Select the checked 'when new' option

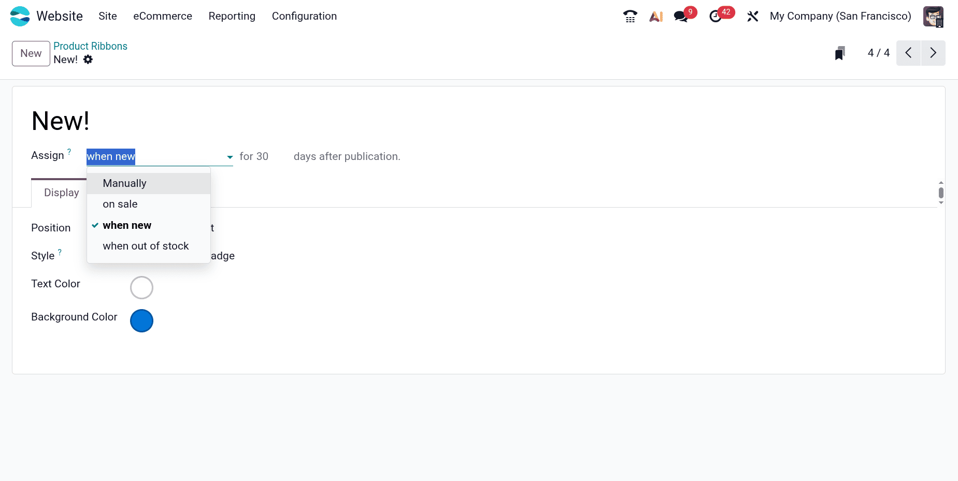click(x=127, y=225)
